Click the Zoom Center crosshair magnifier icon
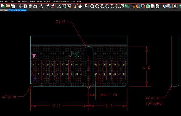The width and height of the screenshot is (181, 116). [117, 6]
